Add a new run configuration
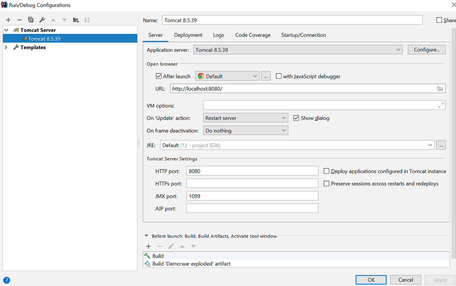The width and height of the screenshot is (456, 286). (x=8, y=20)
